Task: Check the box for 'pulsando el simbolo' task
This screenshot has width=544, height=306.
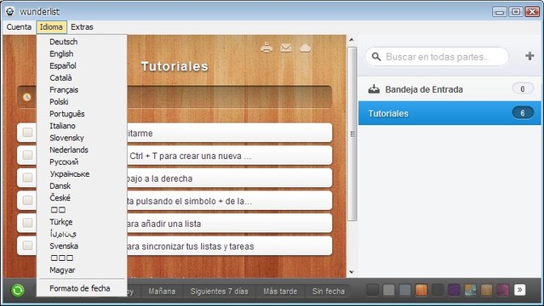Action: pyautogui.click(x=27, y=200)
